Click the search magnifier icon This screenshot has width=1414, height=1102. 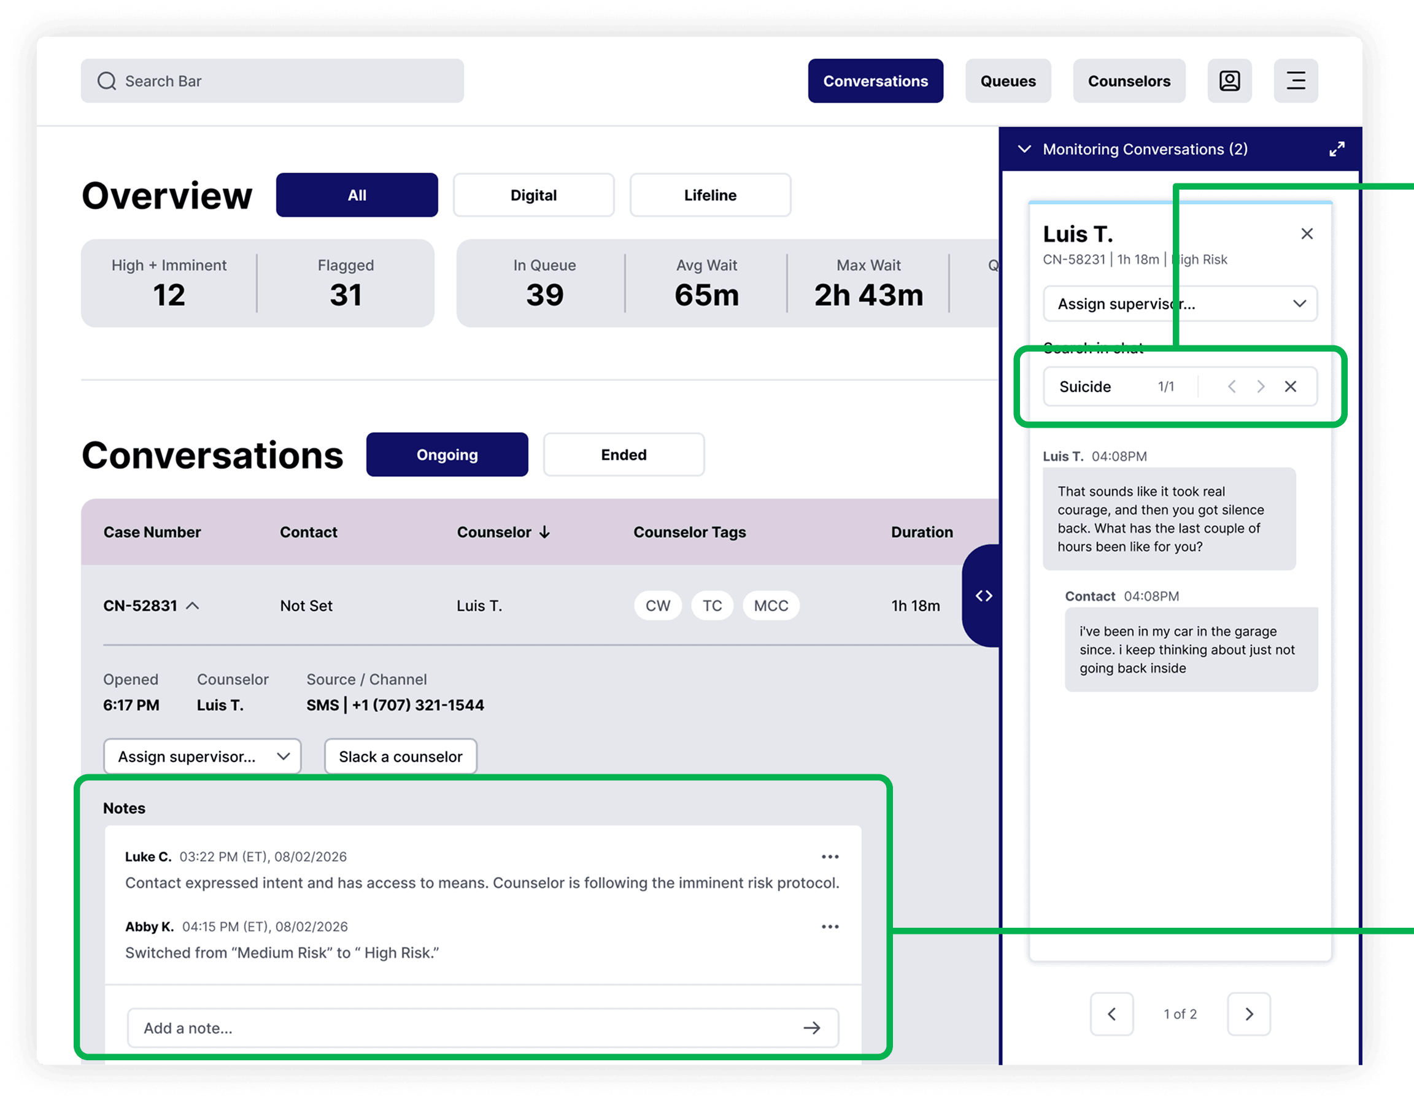click(x=107, y=81)
